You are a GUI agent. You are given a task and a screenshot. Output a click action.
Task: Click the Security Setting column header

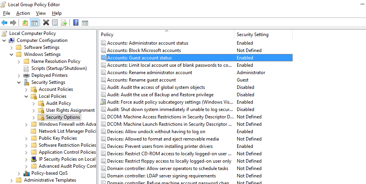coord(252,35)
